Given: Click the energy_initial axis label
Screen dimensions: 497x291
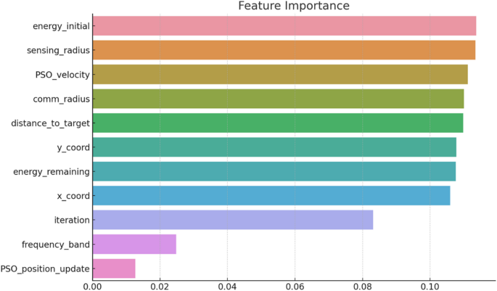Looking at the screenshot, I should pyautogui.click(x=62, y=27).
